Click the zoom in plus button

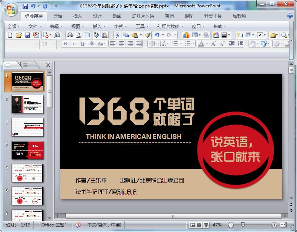[x=274, y=225]
